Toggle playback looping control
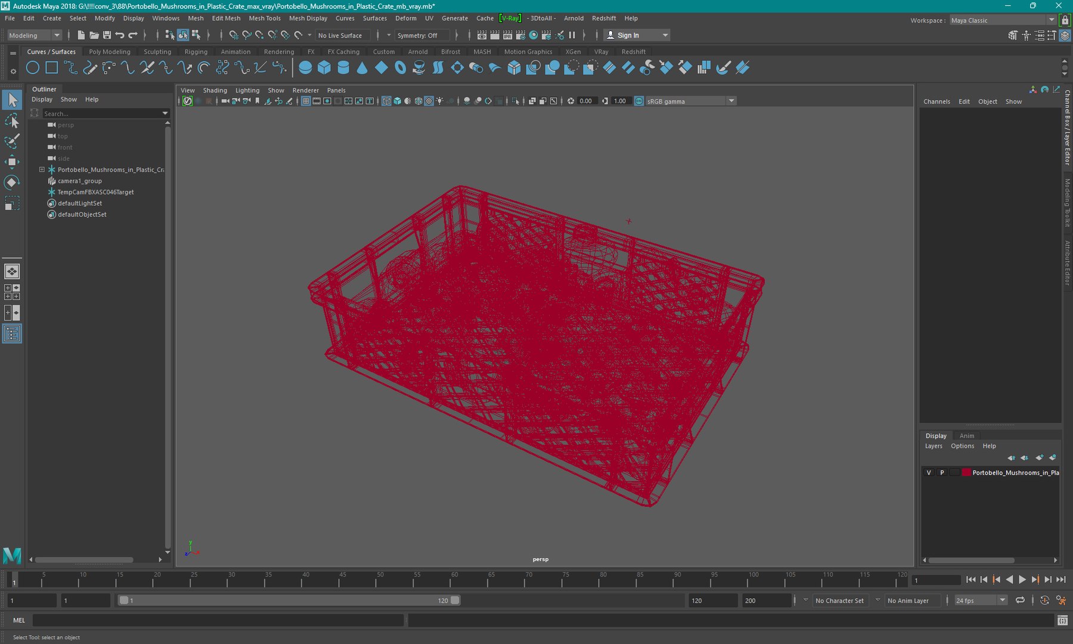This screenshot has width=1073, height=644. [1020, 600]
